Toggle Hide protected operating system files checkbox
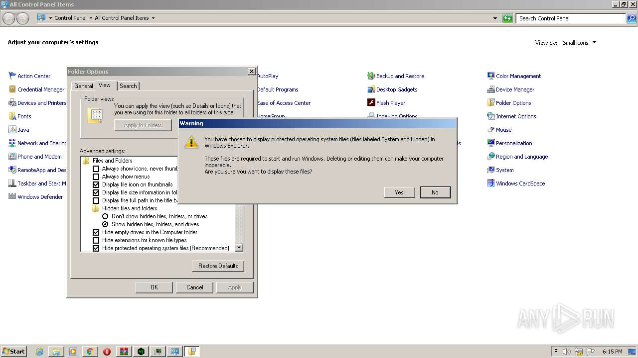This screenshot has height=358, width=638. 96,248
